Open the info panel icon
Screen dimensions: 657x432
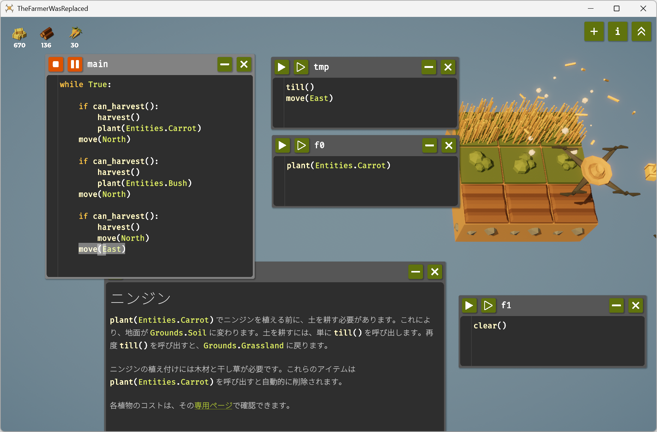coord(618,32)
